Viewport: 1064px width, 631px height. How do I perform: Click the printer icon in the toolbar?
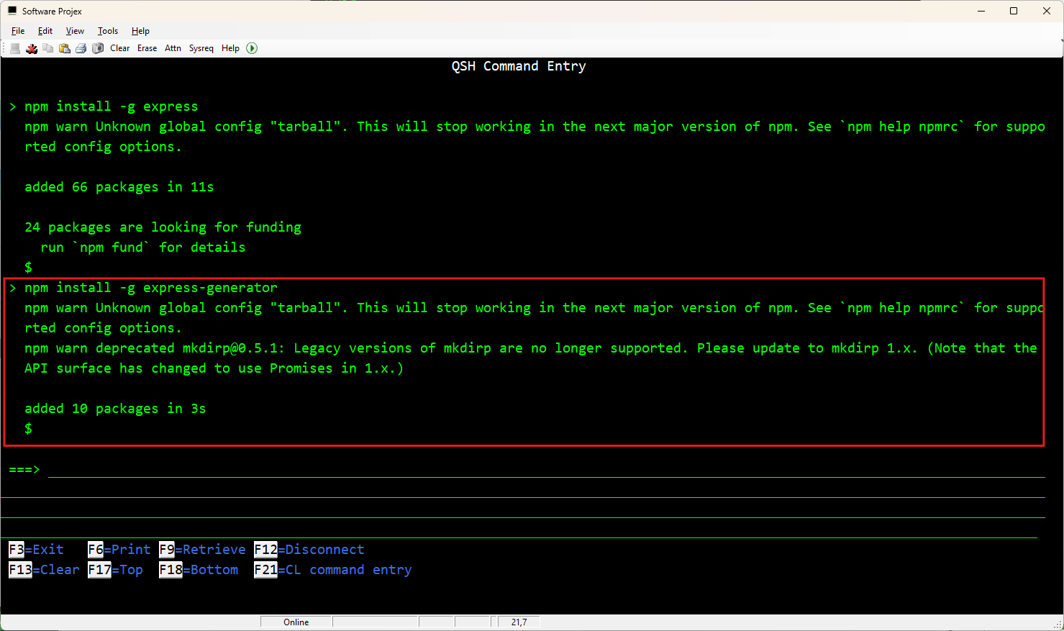click(81, 48)
